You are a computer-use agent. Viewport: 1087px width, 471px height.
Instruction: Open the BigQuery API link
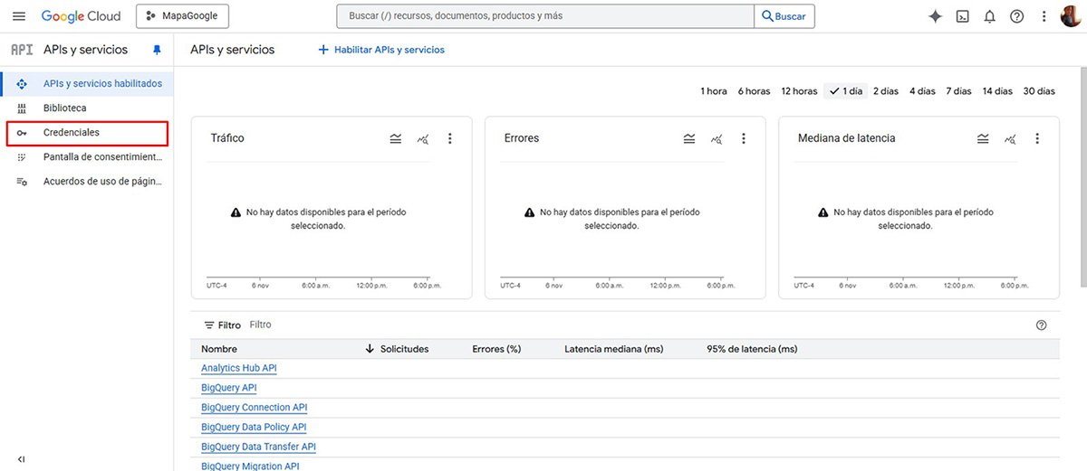[x=229, y=388]
